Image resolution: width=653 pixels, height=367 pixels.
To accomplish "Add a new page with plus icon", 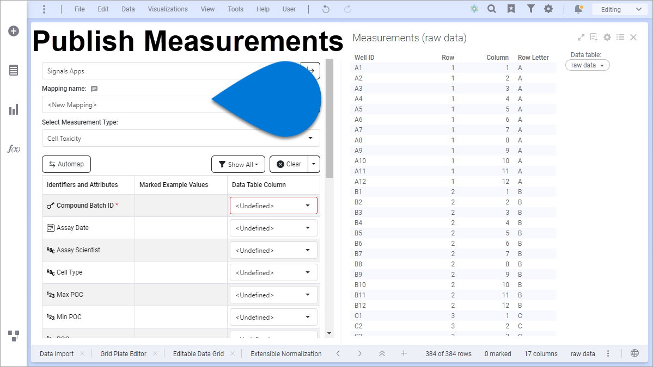I will (404, 354).
